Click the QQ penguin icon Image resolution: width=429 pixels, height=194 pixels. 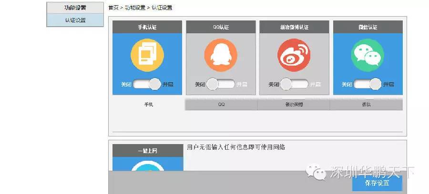221,55
